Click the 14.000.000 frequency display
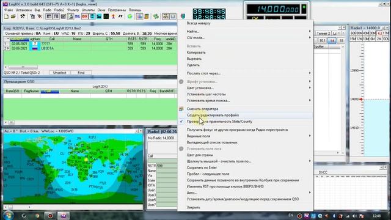 (x=273, y=9)
